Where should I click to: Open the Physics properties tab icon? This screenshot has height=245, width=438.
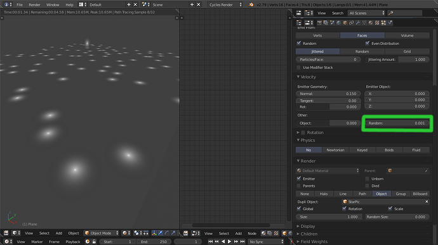pos(390,23)
